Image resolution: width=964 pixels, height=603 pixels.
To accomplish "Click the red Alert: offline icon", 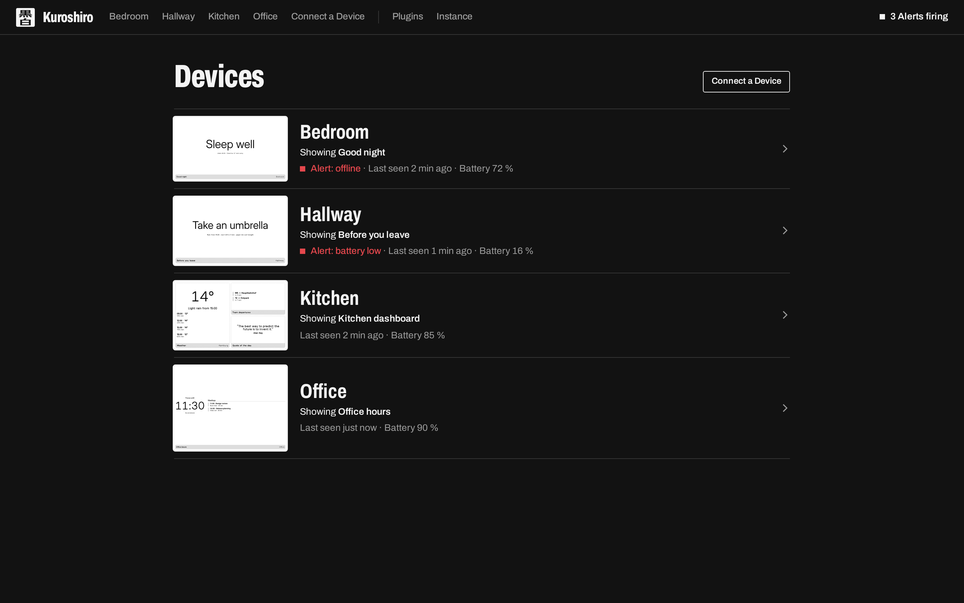I will click(x=303, y=169).
